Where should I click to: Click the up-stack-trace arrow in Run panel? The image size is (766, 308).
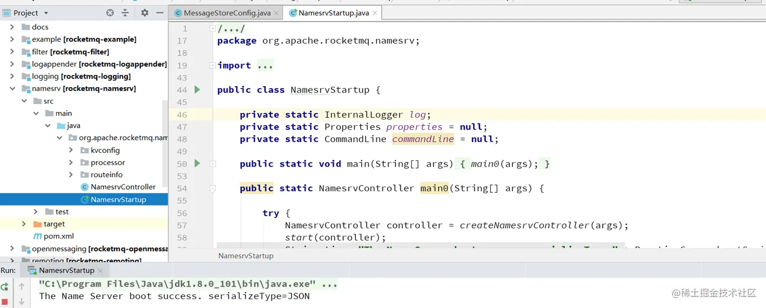[x=22, y=286]
